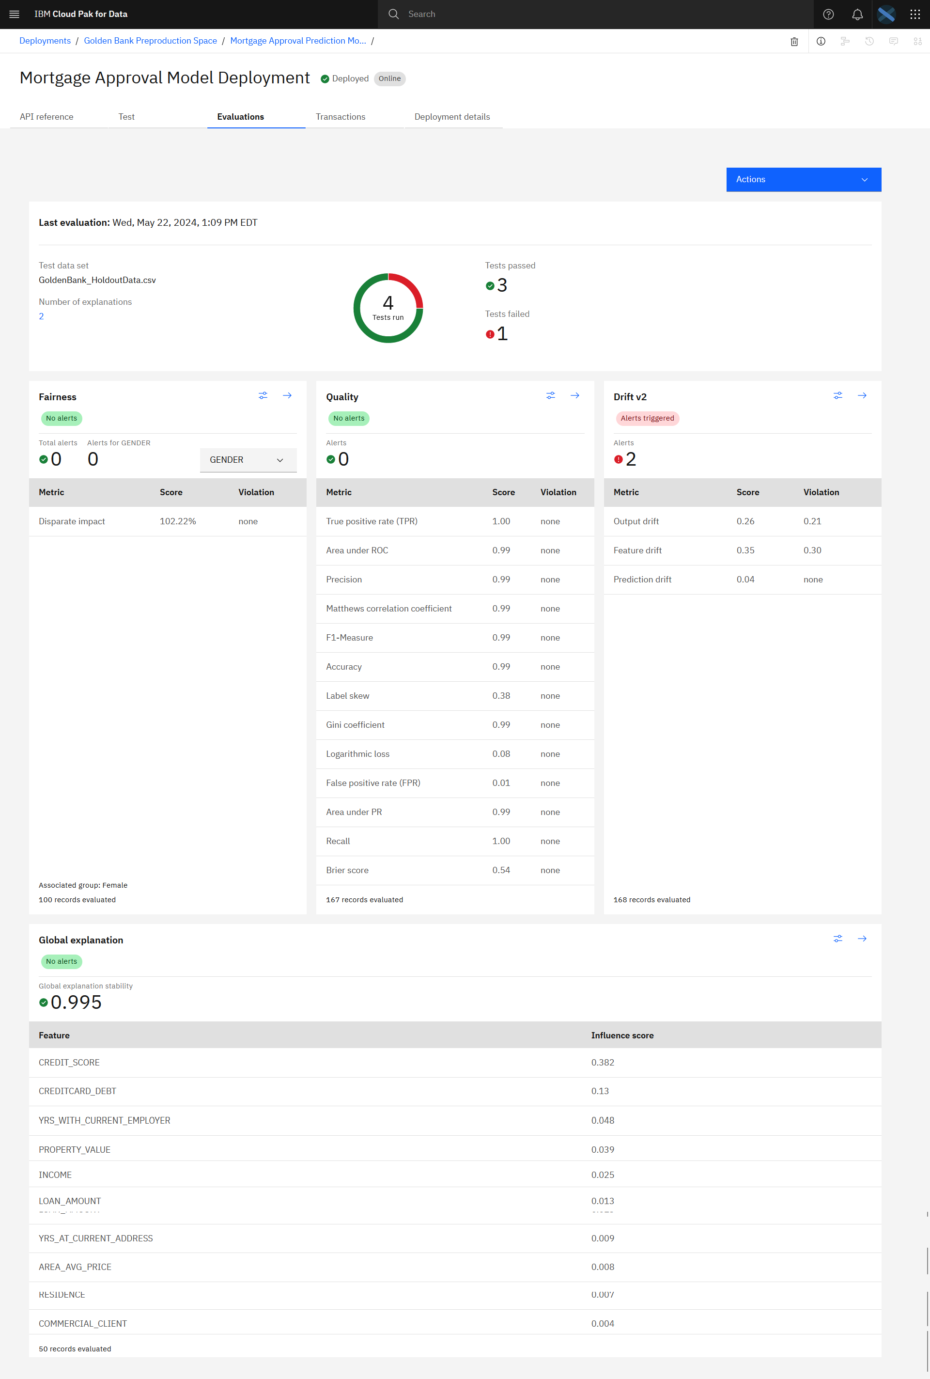Open Drift v2 details arrow
This screenshot has width=930, height=1379.
pyautogui.click(x=862, y=395)
